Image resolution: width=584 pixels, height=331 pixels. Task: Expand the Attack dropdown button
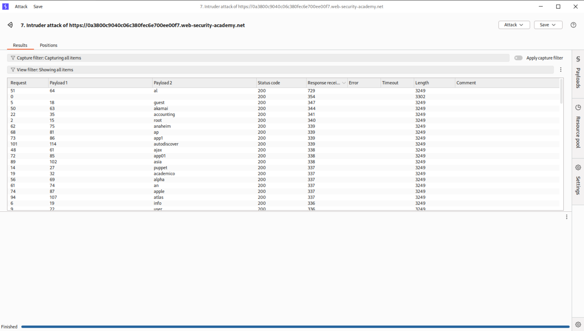click(514, 25)
